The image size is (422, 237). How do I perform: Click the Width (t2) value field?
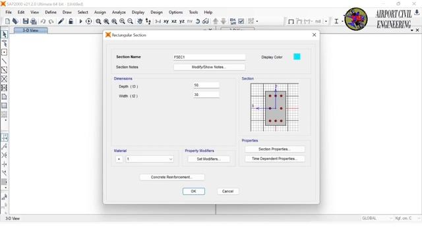pyautogui.click(x=206, y=95)
